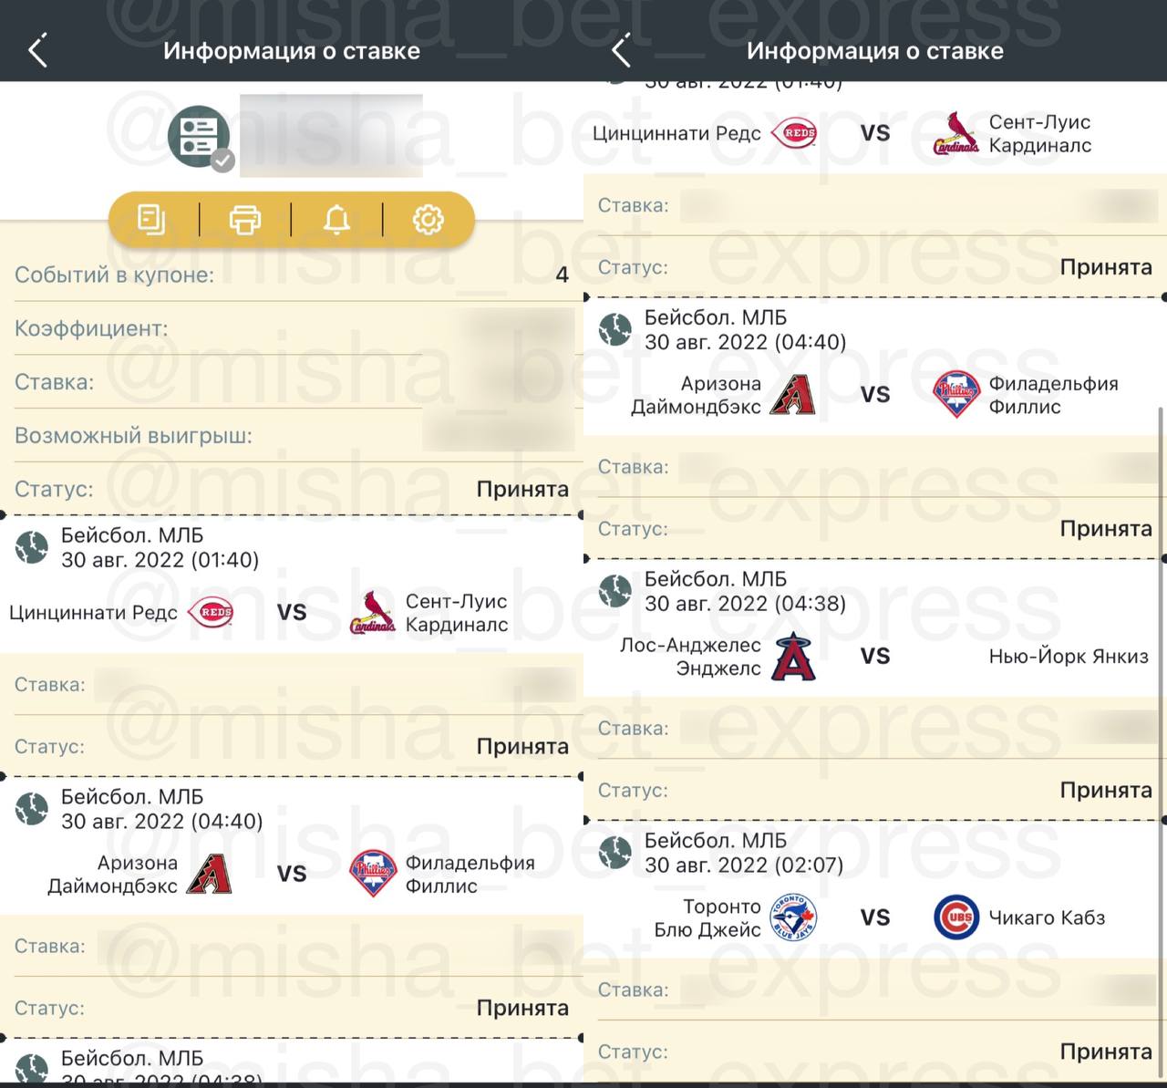Tap right panel title 'Информация о ставке'
Screen dimensions: 1167x1088
(x=875, y=51)
